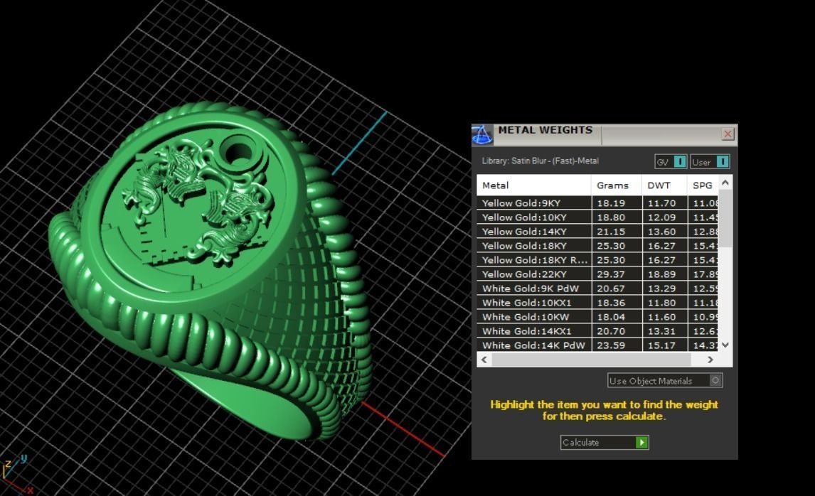The height and width of the screenshot is (496, 815).
Task: Click the horizontal scrollbar thumb
Action: [x=591, y=360]
